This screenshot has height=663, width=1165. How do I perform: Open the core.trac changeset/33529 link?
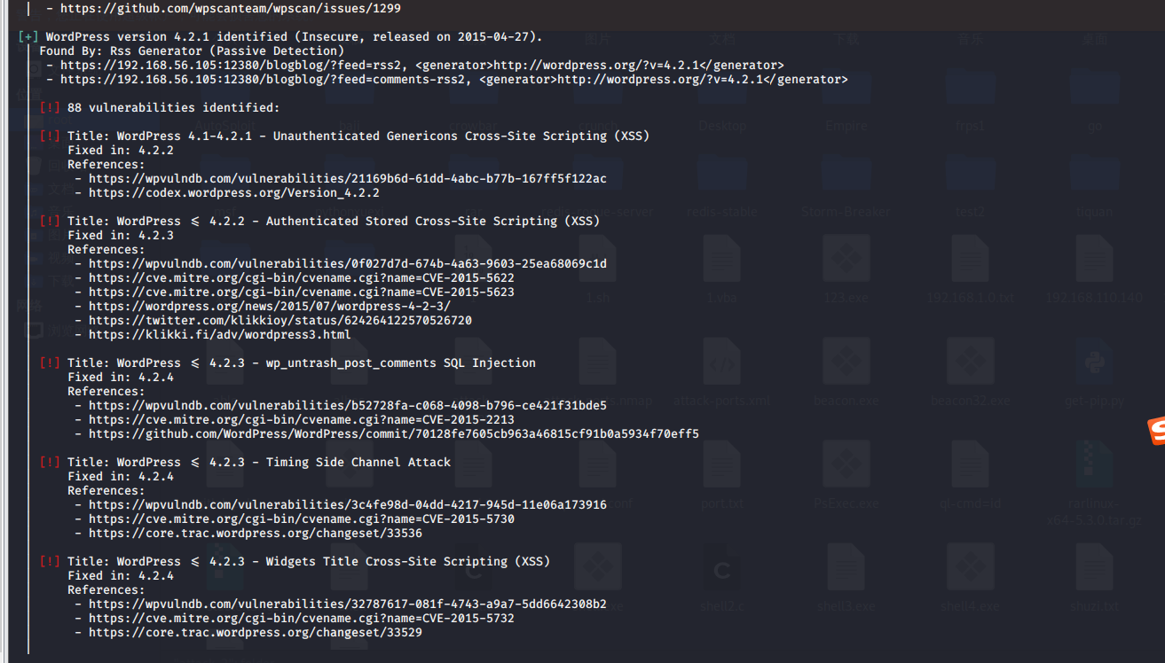coord(255,632)
